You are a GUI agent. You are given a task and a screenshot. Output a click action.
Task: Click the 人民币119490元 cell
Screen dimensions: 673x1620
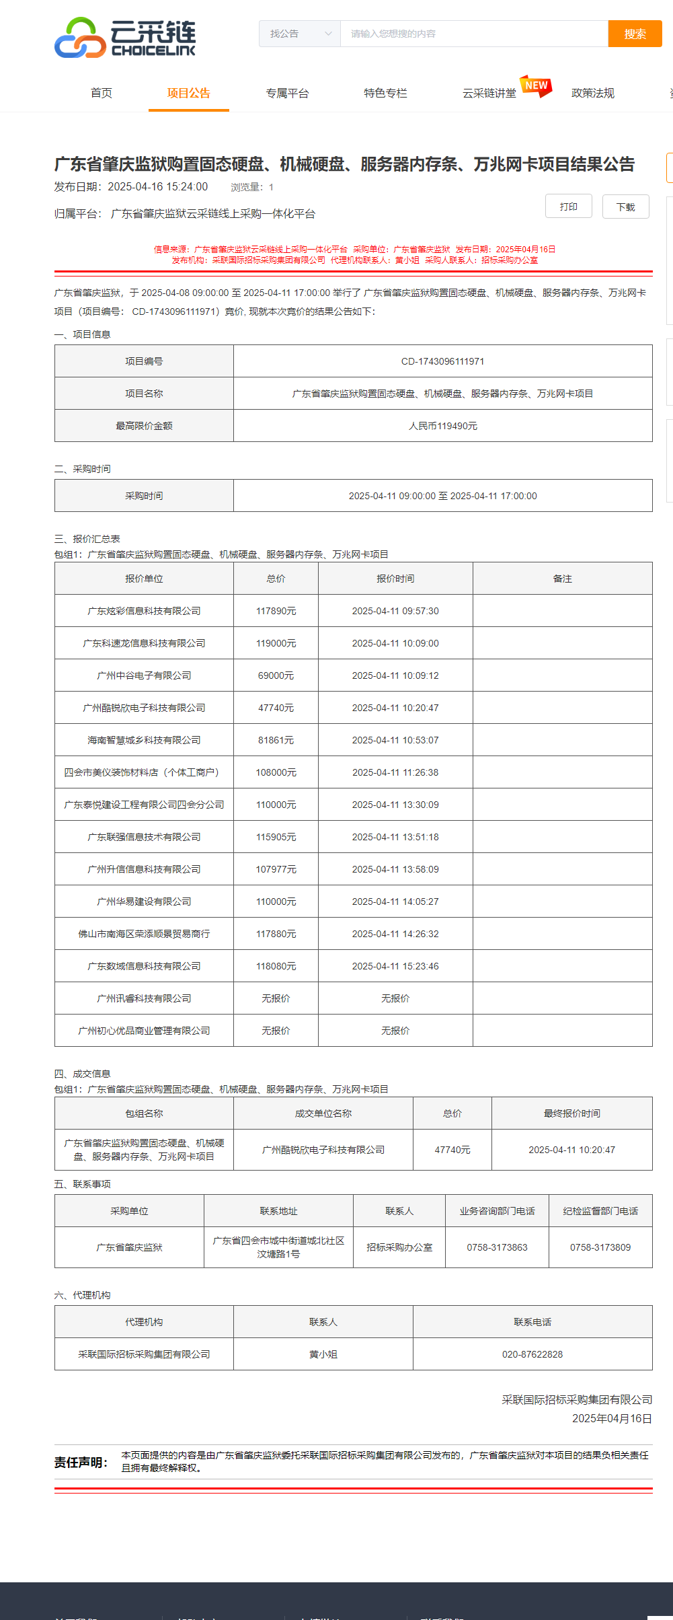442,426
